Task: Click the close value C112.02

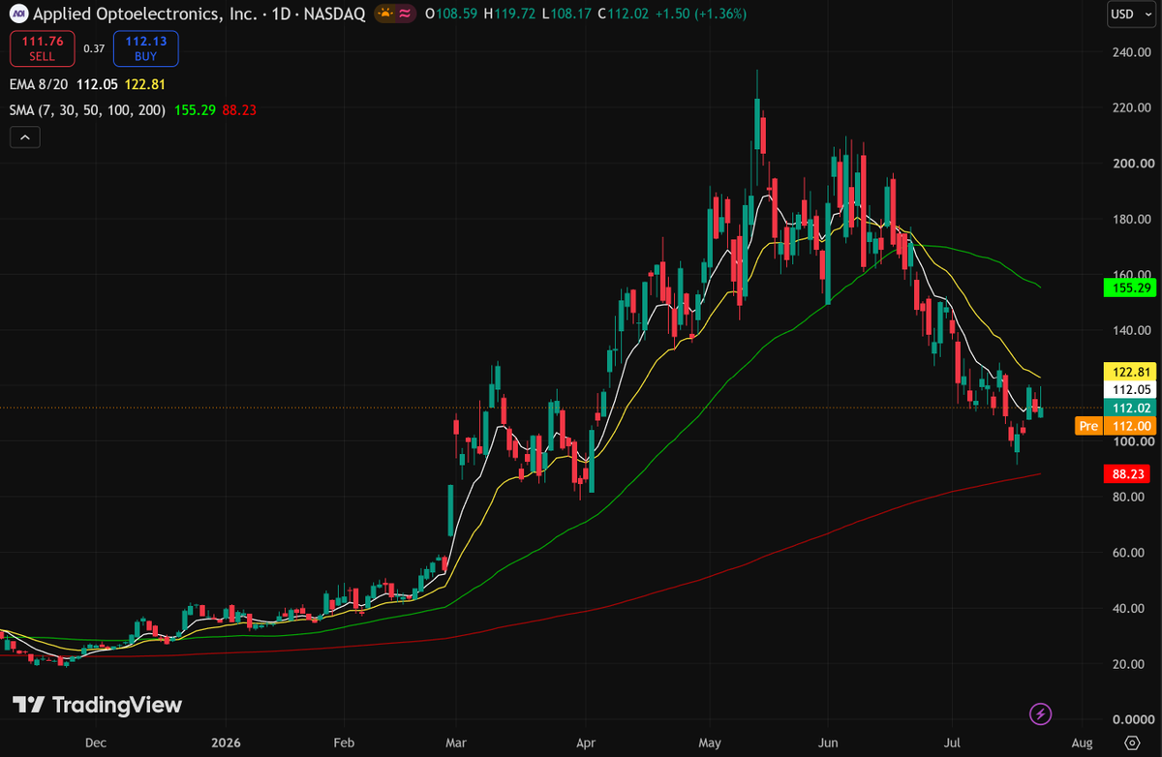Action: pyautogui.click(x=624, y=15)
